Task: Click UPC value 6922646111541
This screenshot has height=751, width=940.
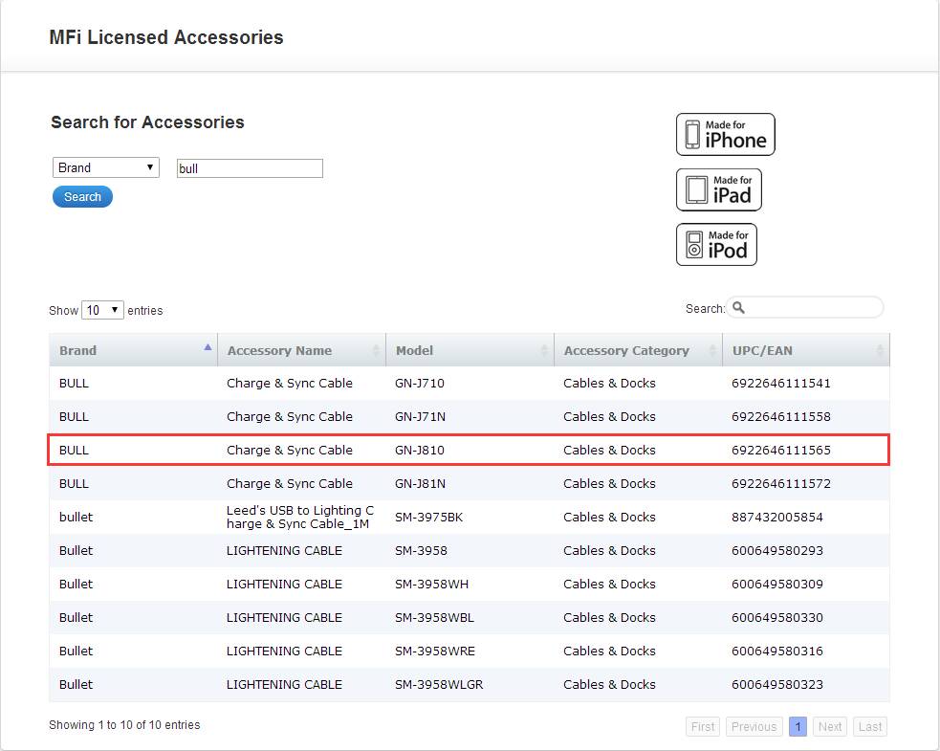Action: pyautogui.click(x=781, y=384)
